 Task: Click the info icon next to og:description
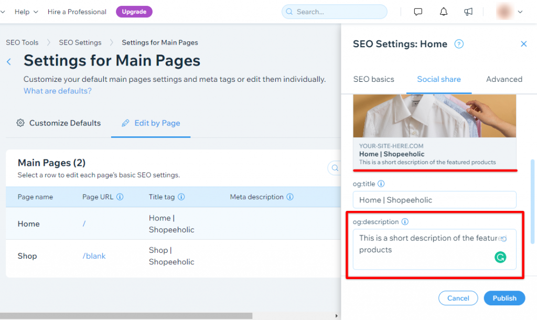pyautogui.click(x=405, y=222)
